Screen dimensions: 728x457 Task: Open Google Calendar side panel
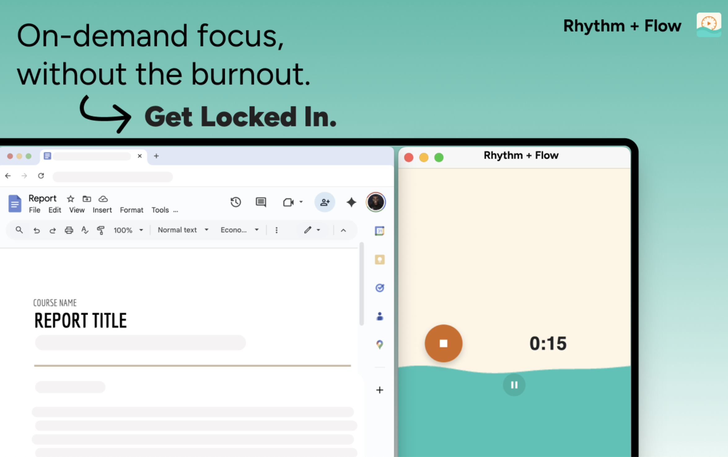pyautogui.click(x=379, y=231)
